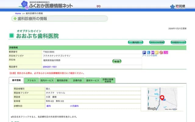This screenshot has width=195, height=122.
Task: Click the ふくおか医療情報ネット site logo
Action: [51, 5]
